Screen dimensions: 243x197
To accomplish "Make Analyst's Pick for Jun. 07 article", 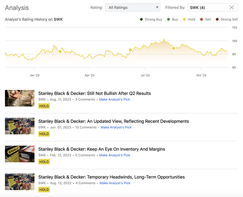I will point(116,128).
